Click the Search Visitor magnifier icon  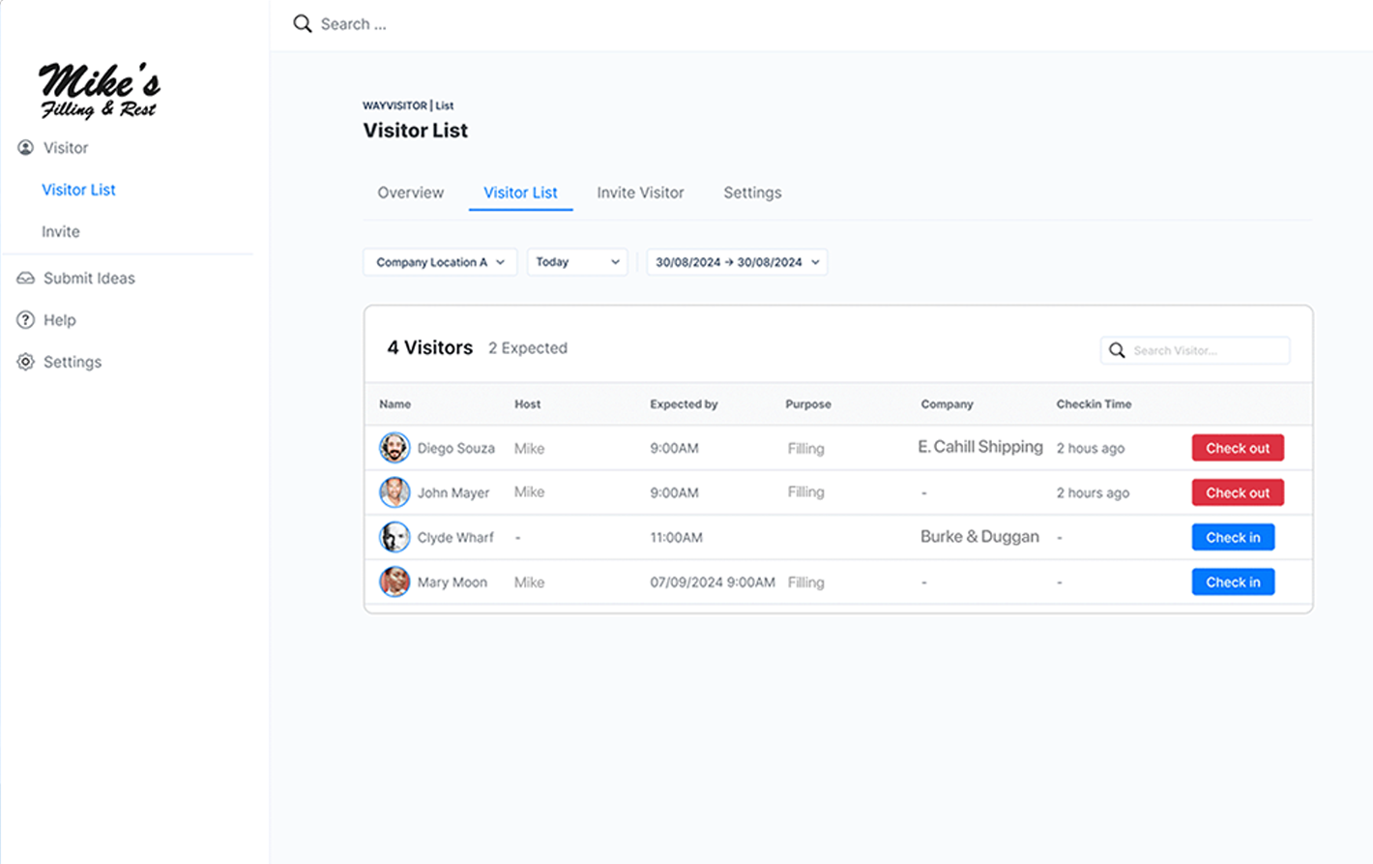point(1117,350)
